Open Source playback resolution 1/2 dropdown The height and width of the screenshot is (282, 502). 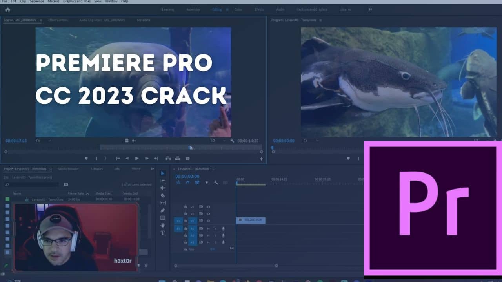[218, 141]
